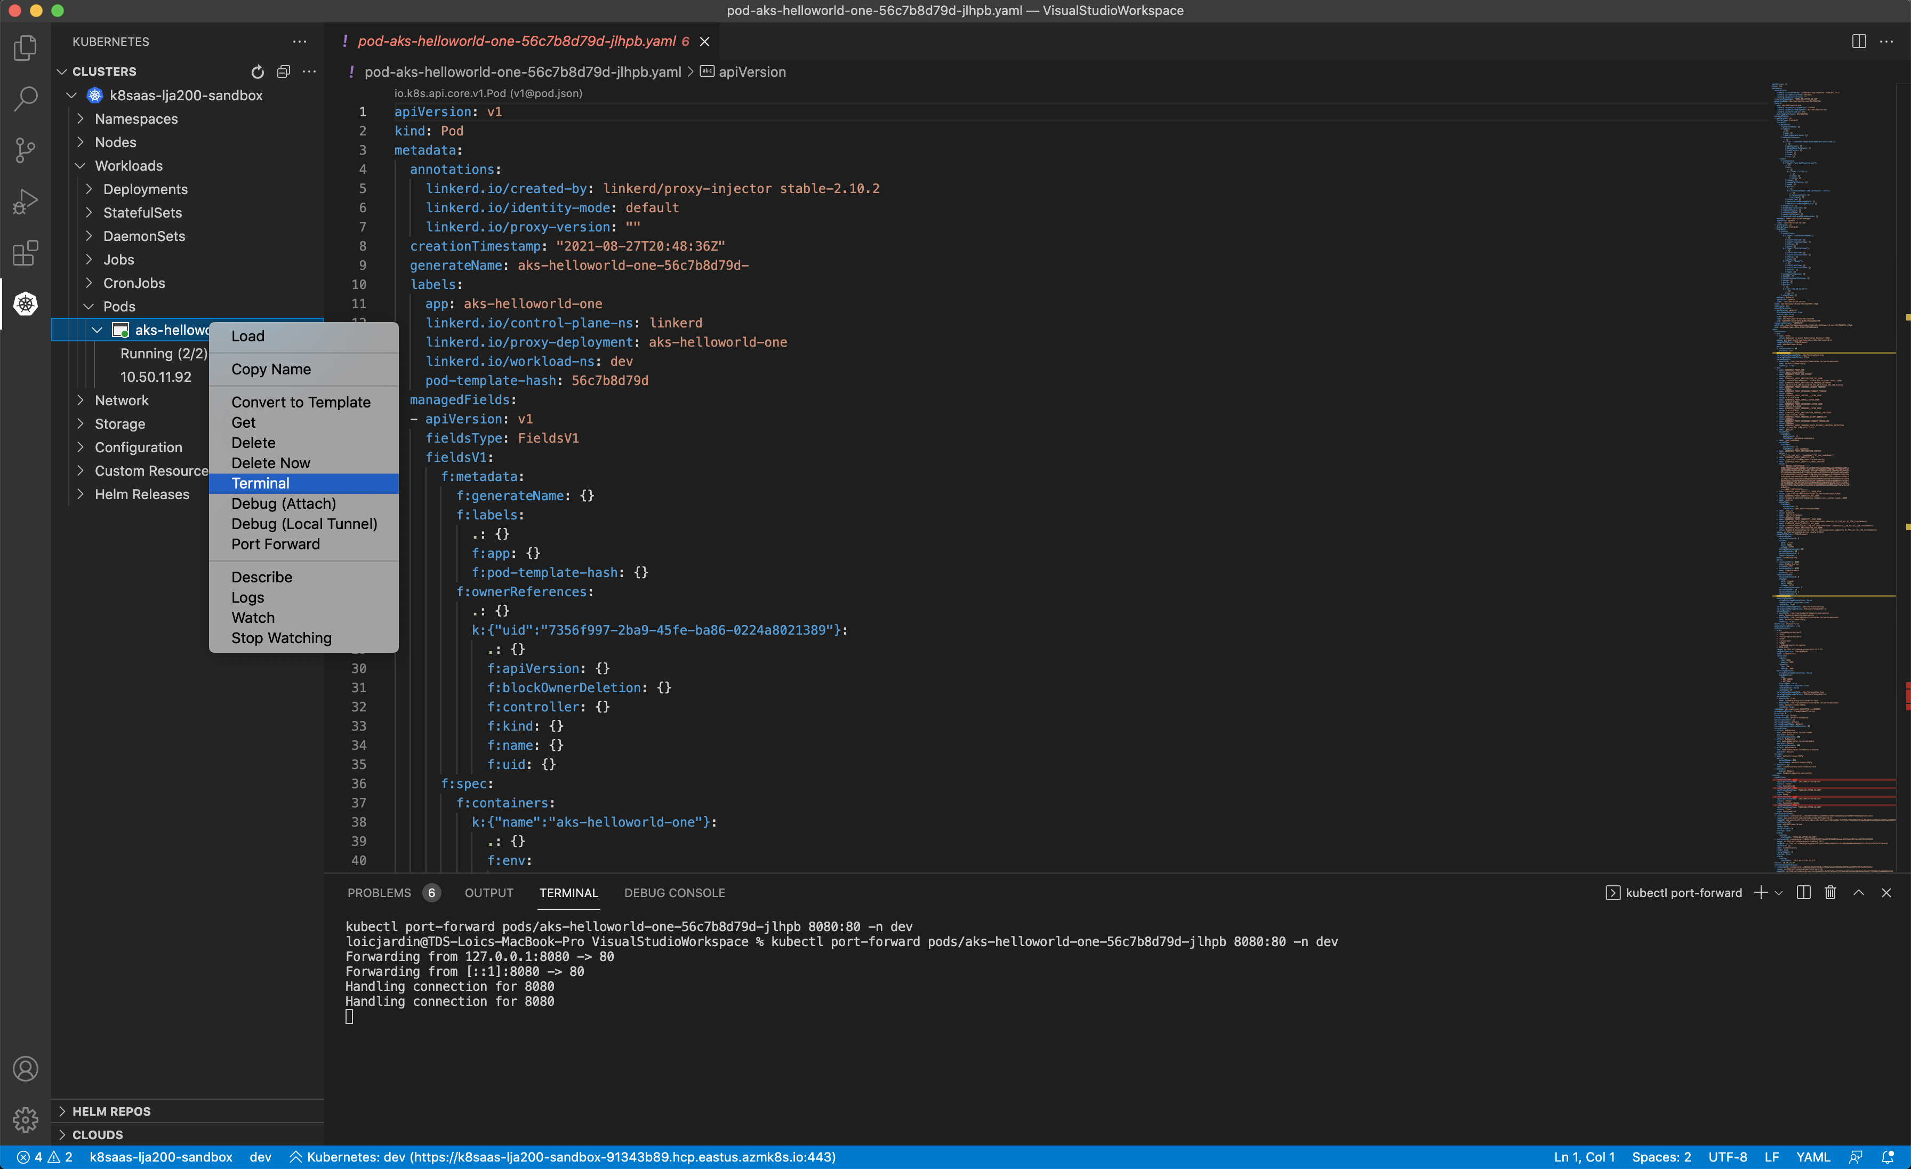Collapse the Pods tree node
This screenshot has width=1911, height=1169.
(89, 307)
